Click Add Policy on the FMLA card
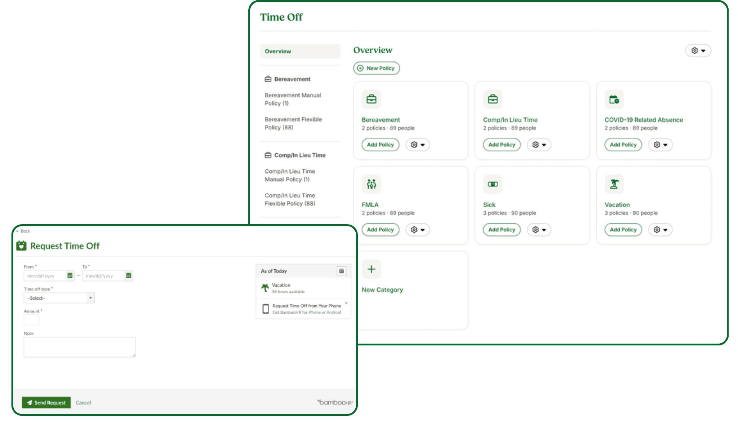 coord(381,230)
